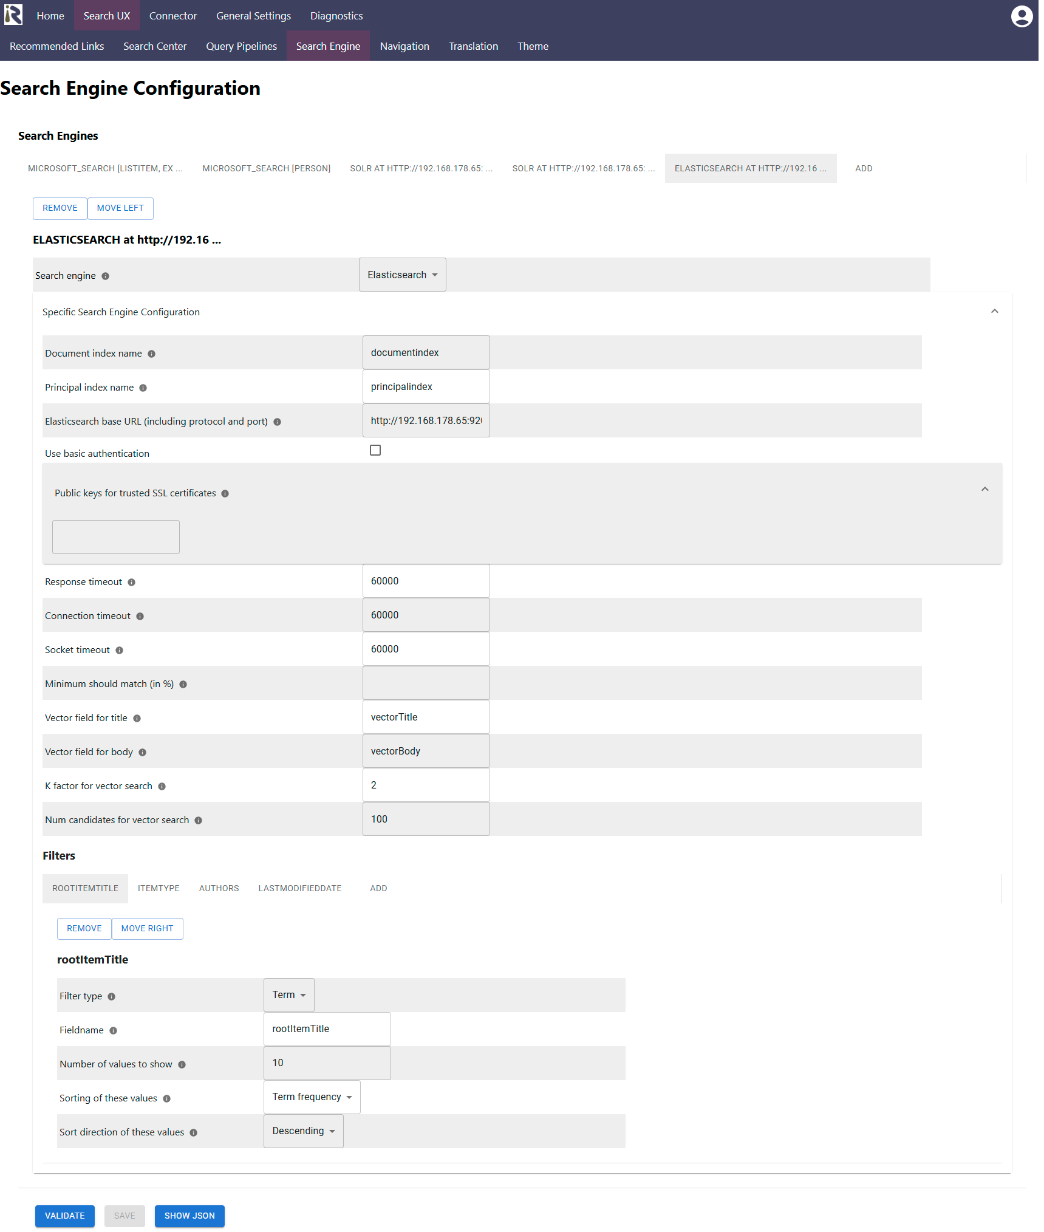Switch to MICROSOFT_SEARCH [PERSON] engine tab

[x=267, y=168]
